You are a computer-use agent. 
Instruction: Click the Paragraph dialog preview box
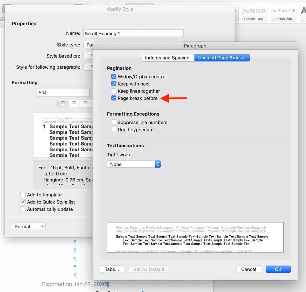[x=195, y=237]
